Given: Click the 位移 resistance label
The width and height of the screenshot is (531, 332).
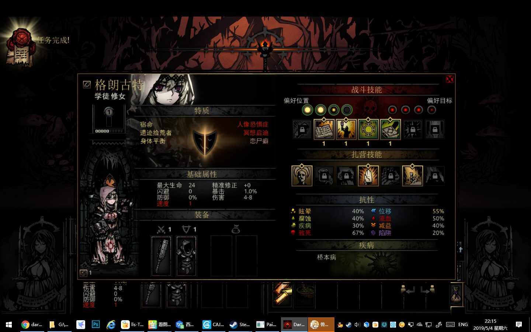Looking at the screenshot, I should coord(385,211).
